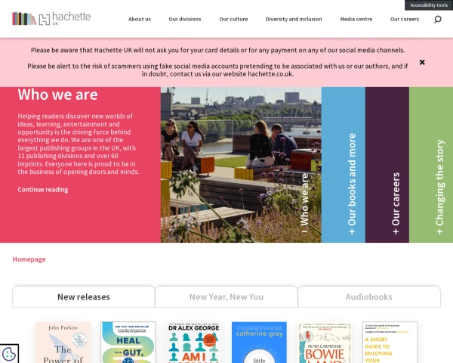Switch to the New Year, New You tab

(226, 296)
